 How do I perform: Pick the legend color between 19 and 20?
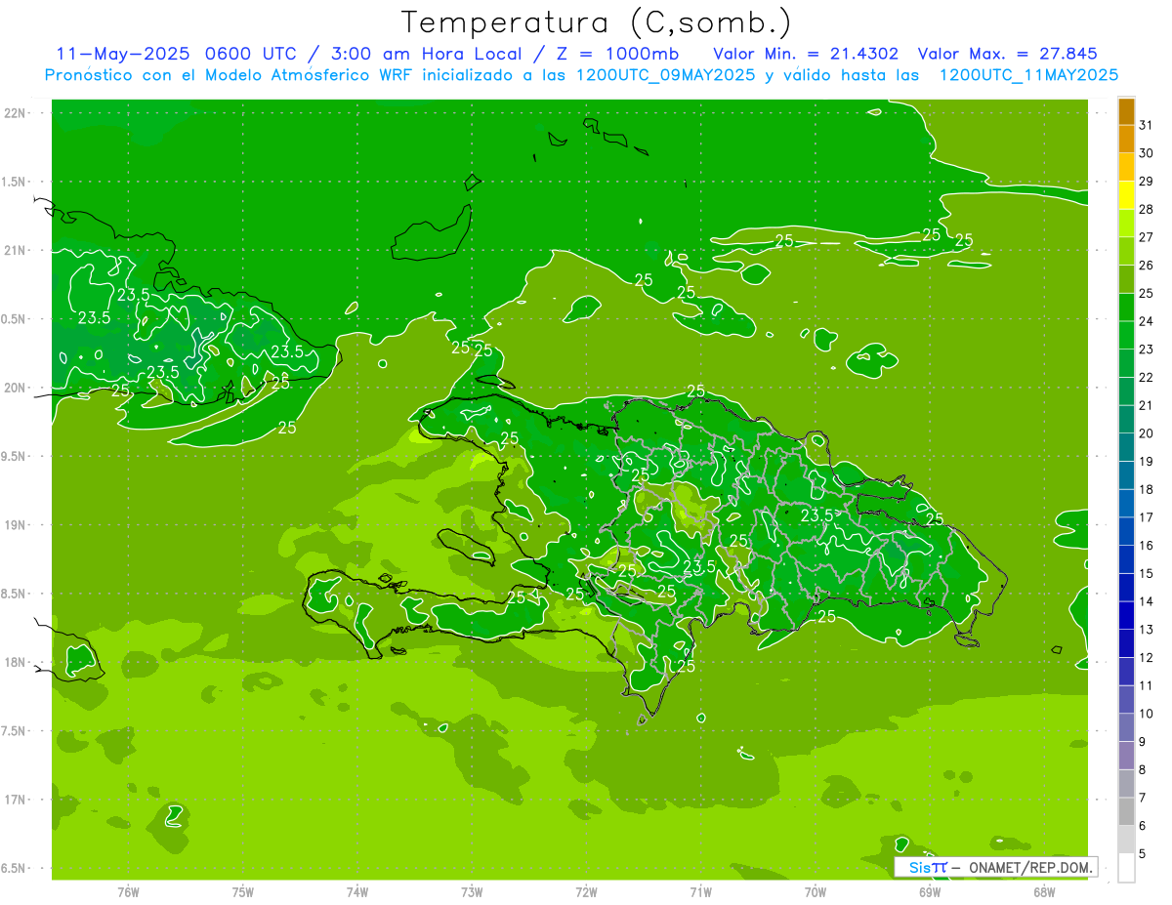1126,448
